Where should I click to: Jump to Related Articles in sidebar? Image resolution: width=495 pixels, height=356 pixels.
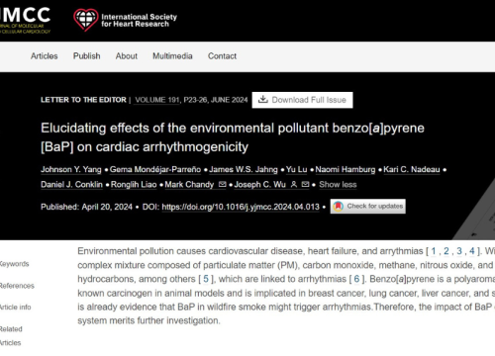pos(11,336)
